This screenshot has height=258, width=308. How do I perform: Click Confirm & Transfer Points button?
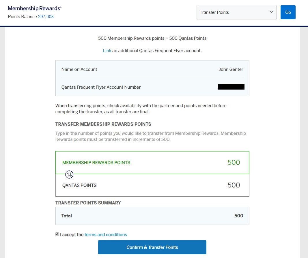coord(152,247)
